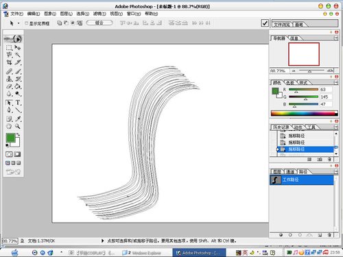
Task: Open the History palette menu arrow
Action: pyautogui.click(x=336, y=127)
